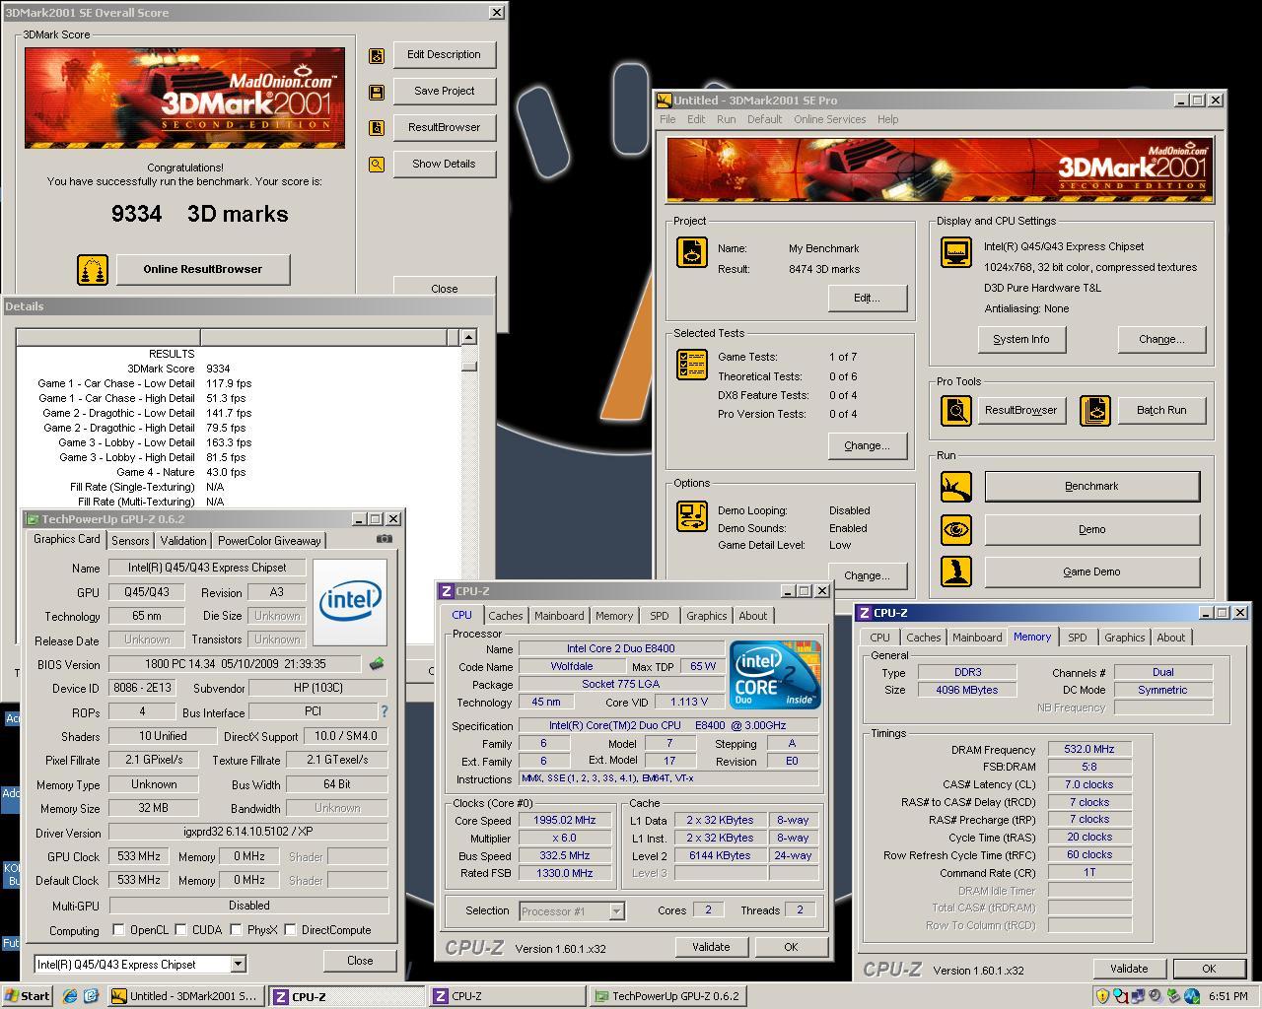Image resolution: width=1262 pixels, height=1009 pixels.
Task: Click the Pro Tools ResultBrowser icon
Action: 956,410
